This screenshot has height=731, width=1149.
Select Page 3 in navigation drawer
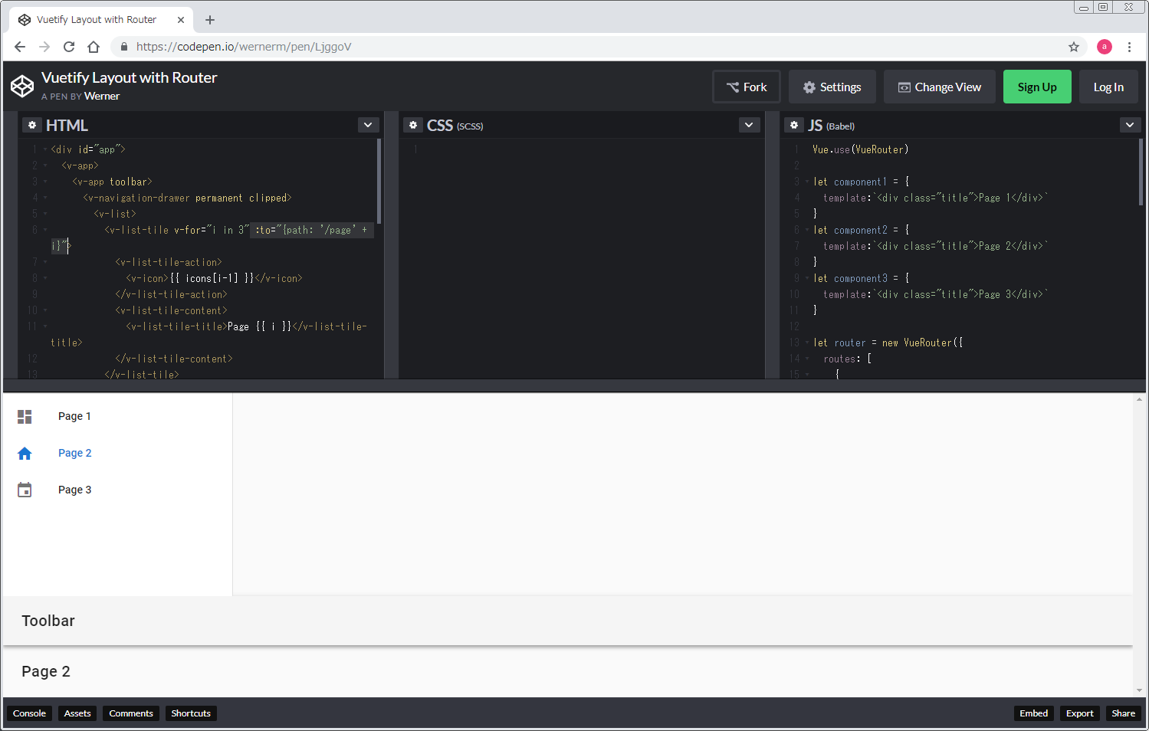click(75, 490)
